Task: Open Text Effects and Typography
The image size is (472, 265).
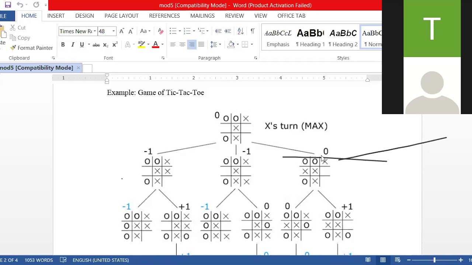Action: (x=129, y=45)
